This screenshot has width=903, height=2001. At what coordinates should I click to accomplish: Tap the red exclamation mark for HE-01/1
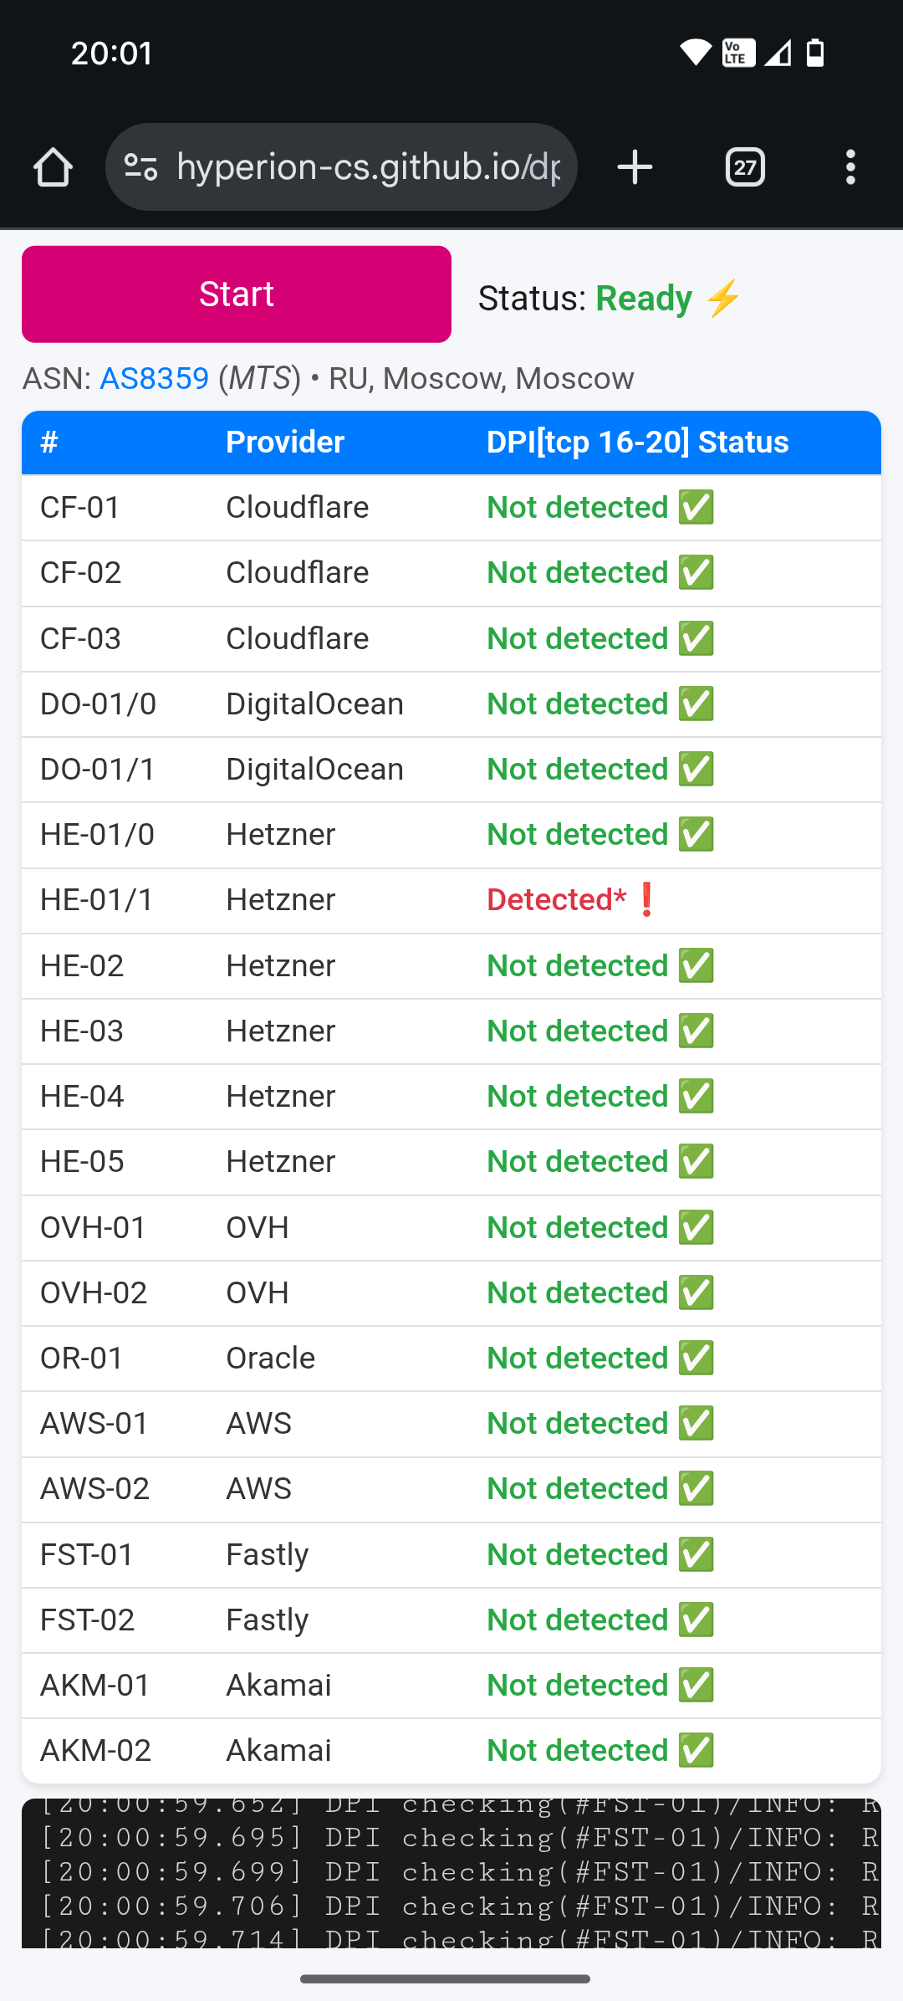[x=646, y=900]
